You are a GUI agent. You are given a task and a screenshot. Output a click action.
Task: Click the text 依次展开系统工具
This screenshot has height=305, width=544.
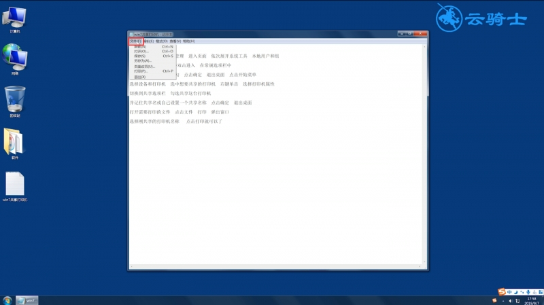tap(229, 56)
